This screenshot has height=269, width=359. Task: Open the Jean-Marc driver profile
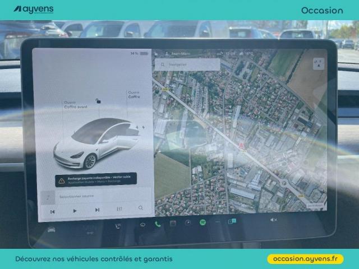coord(178,54)
